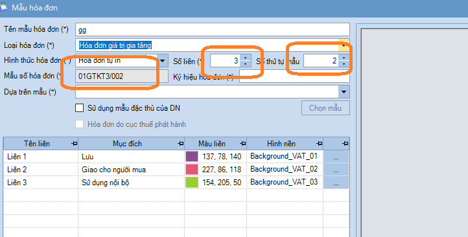Click the pin icon on last blank column
The height and width of the screenshot is (237, 468).
[345, 144]
